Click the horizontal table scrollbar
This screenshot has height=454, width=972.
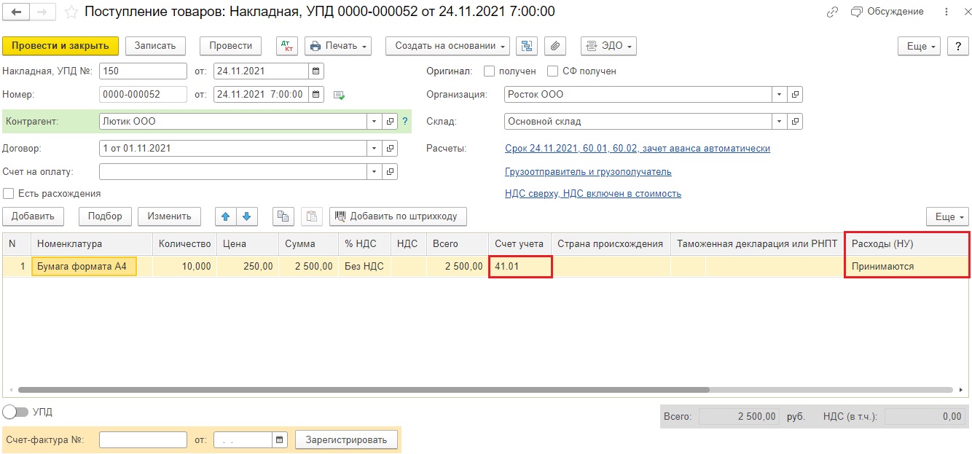(363, 391)
